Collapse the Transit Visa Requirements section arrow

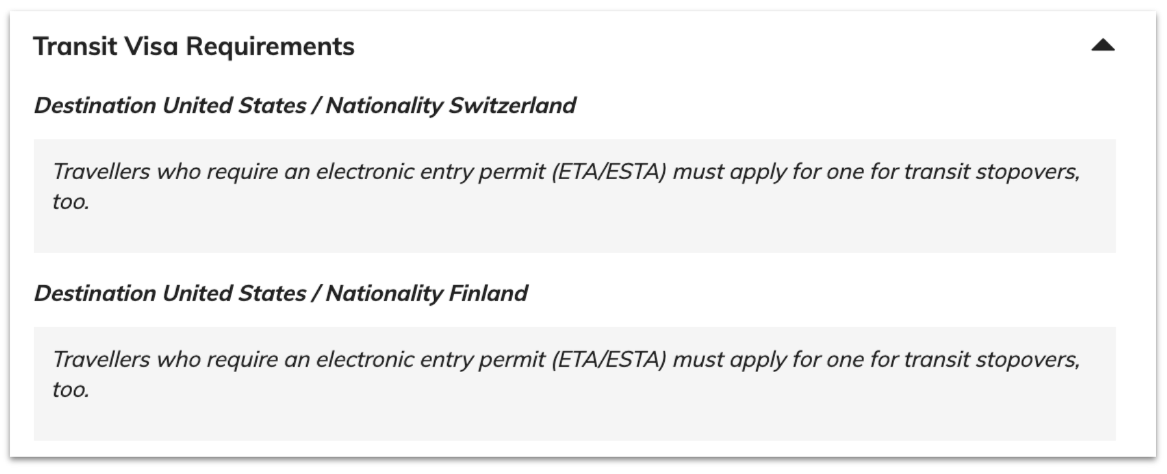(1103, 45)
